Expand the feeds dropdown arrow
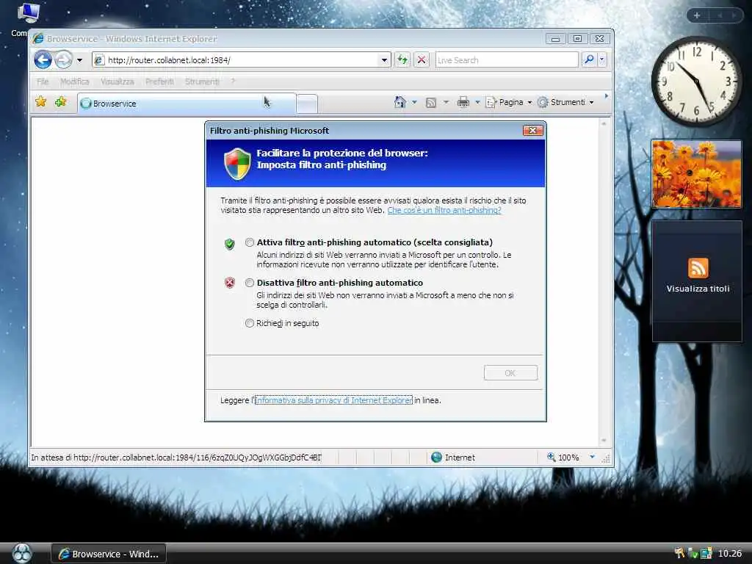Viewport: 752px width, 564px height. [x=446, y=102]
